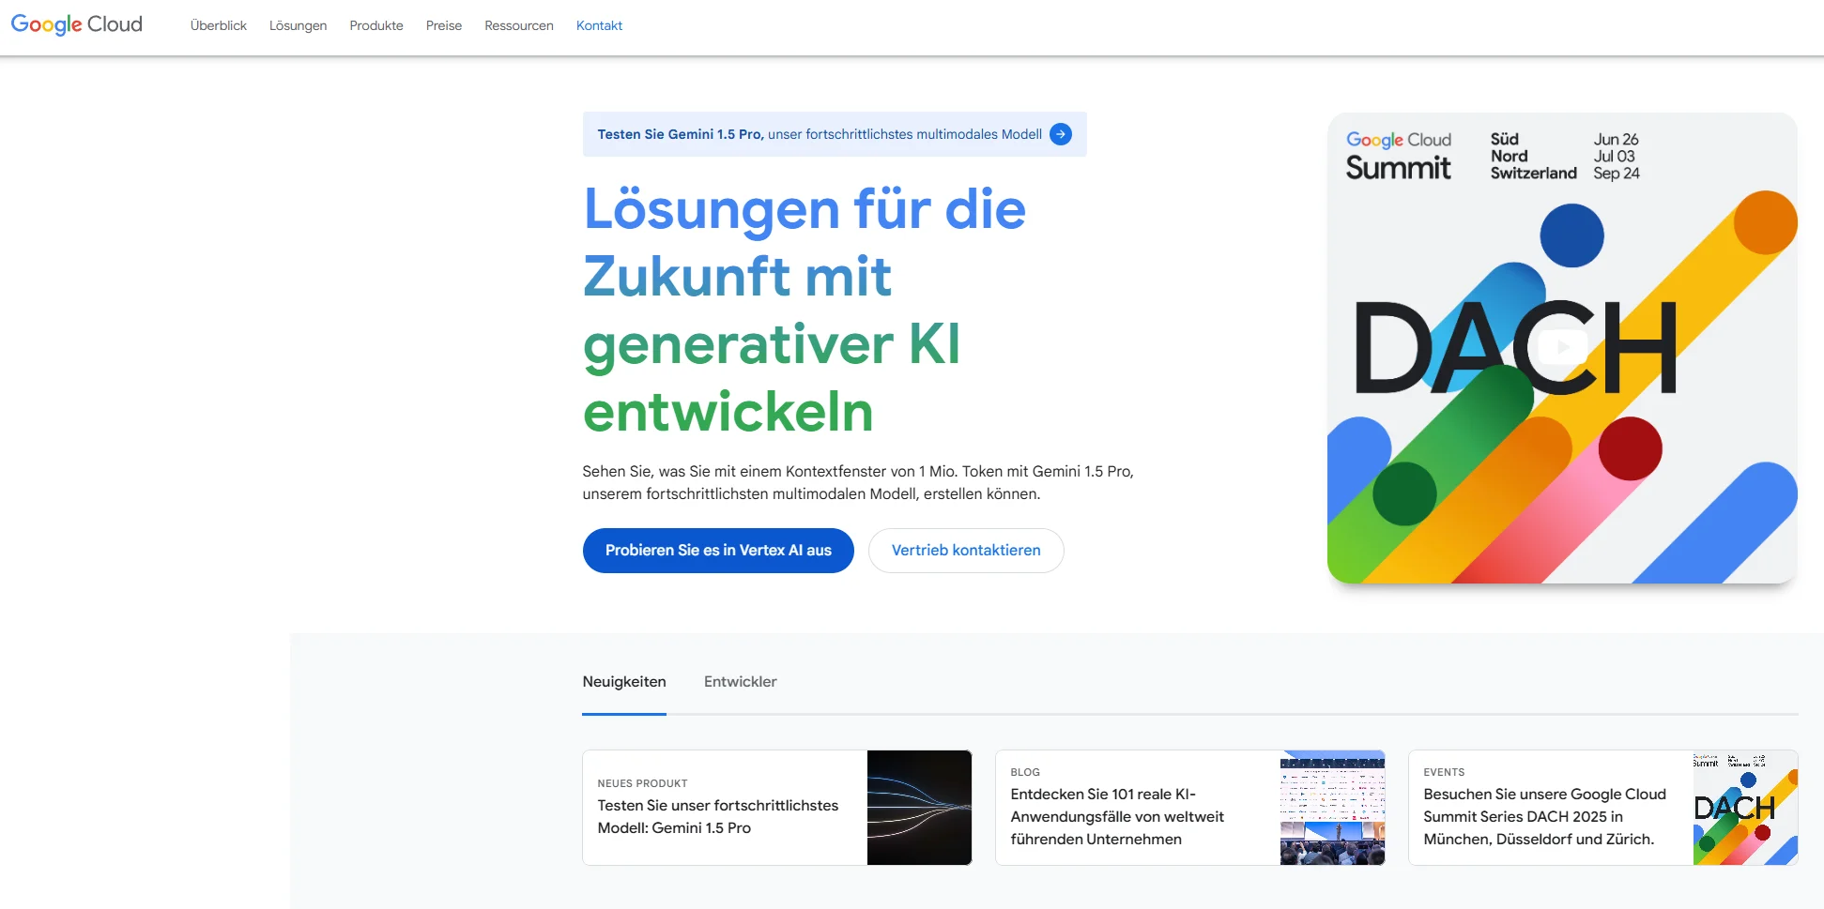Open the Produkte menu
1824x909 pixels.
click(x=376, y=25)
